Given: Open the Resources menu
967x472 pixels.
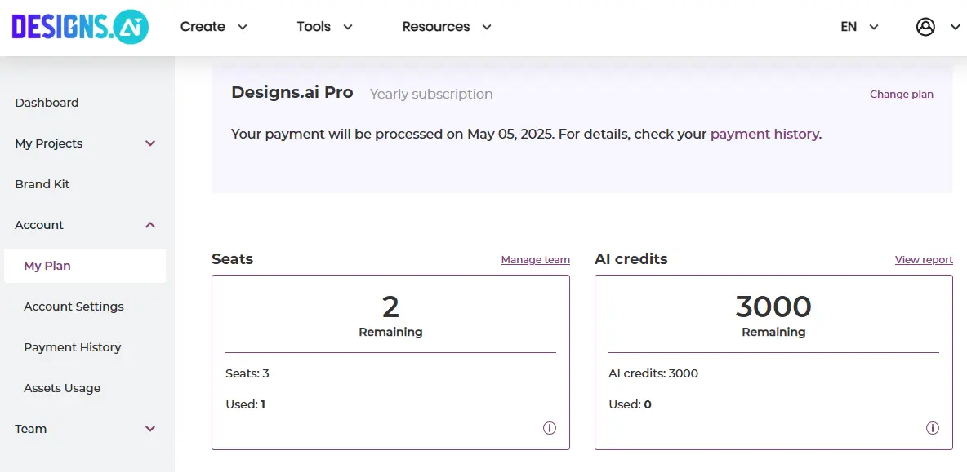Looking at the screenshot, I should point(447,27).
